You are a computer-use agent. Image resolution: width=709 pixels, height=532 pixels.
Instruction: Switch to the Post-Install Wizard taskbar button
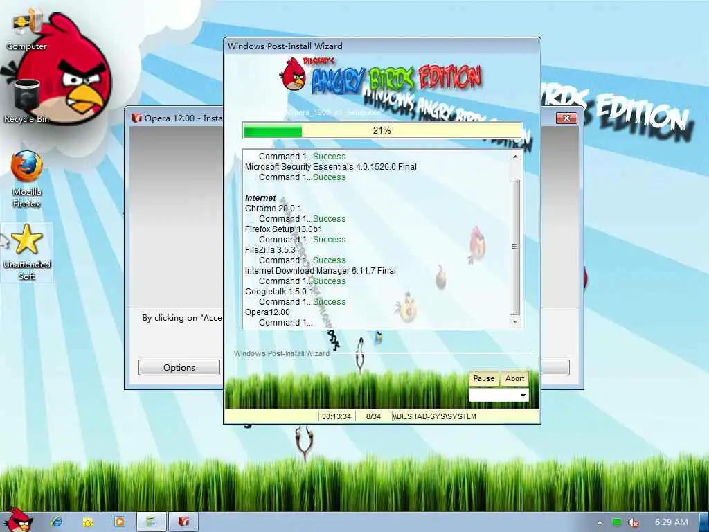coord(151,522)
